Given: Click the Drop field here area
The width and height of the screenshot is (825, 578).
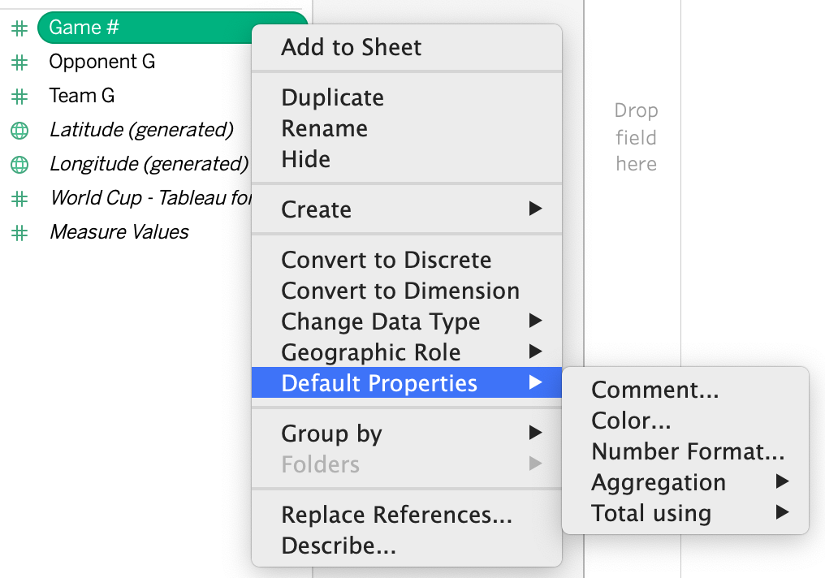Looking at the screenshot, I should [x=636, y=136].
